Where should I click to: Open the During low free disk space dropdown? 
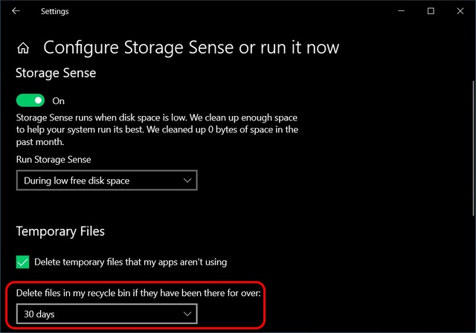click(x=107, y=181)
